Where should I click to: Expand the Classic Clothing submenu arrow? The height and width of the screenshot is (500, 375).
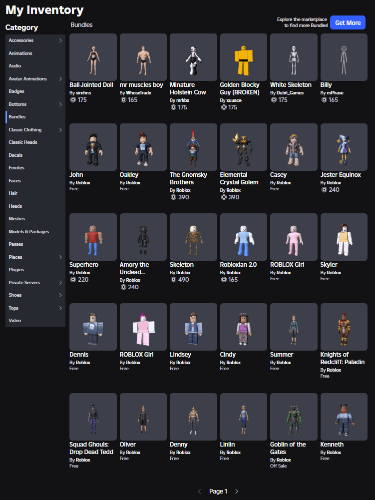click(60, 130)
